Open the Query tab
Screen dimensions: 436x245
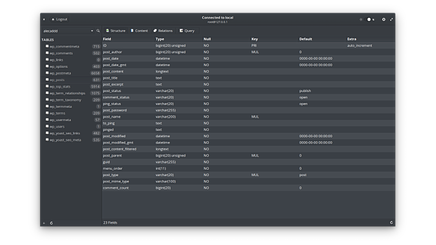click(187, 31)
